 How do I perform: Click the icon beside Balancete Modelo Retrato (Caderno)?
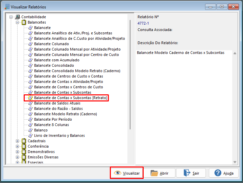(30, 114)
